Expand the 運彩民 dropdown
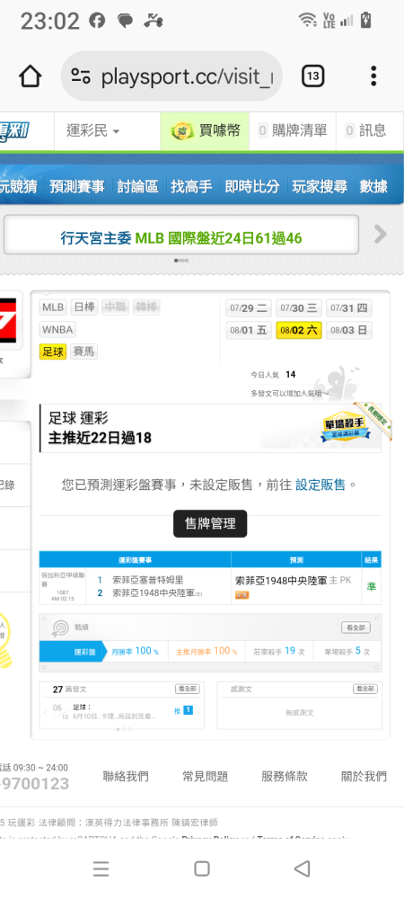This screenshot has height=899, width=404. coord(93,131)
